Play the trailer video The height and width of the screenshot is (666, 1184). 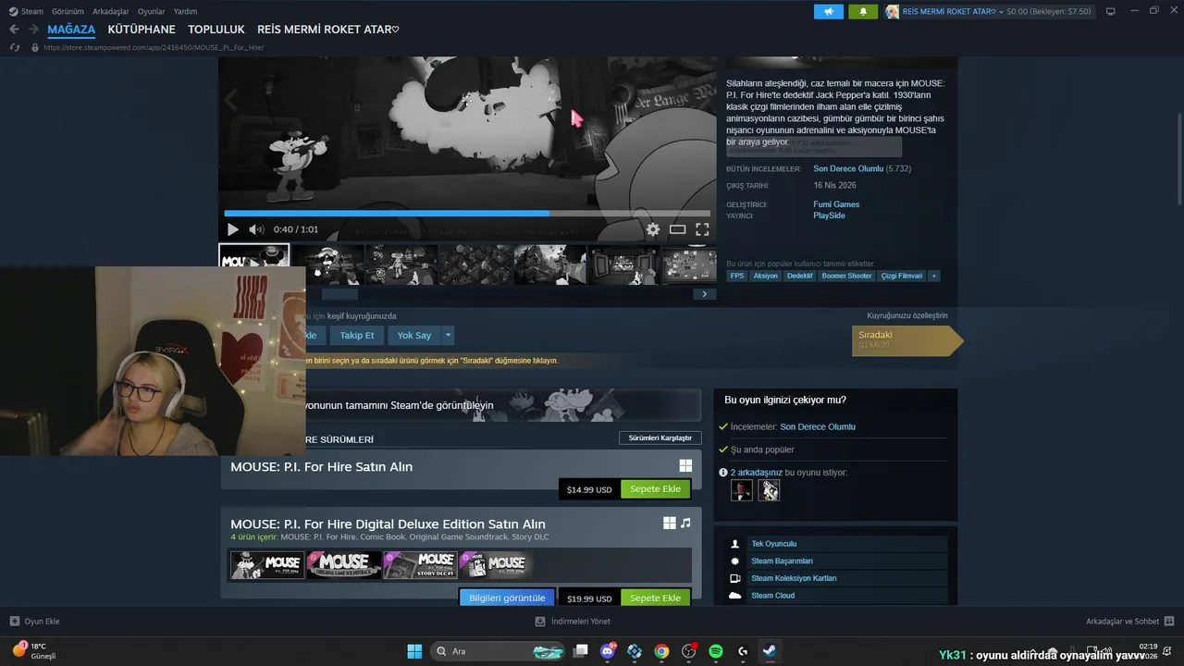[232, 229]
